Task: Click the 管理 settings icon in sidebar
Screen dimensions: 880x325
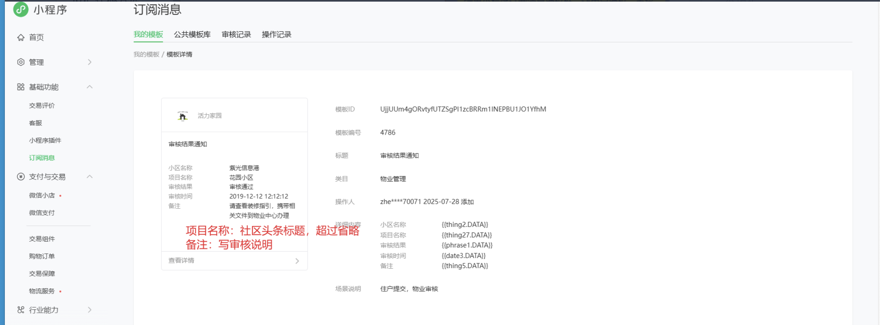Action: (x=21, y=62)
